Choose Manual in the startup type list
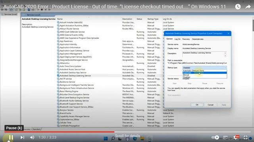Viewport: 254px width, 142px height. coord(205,75)
